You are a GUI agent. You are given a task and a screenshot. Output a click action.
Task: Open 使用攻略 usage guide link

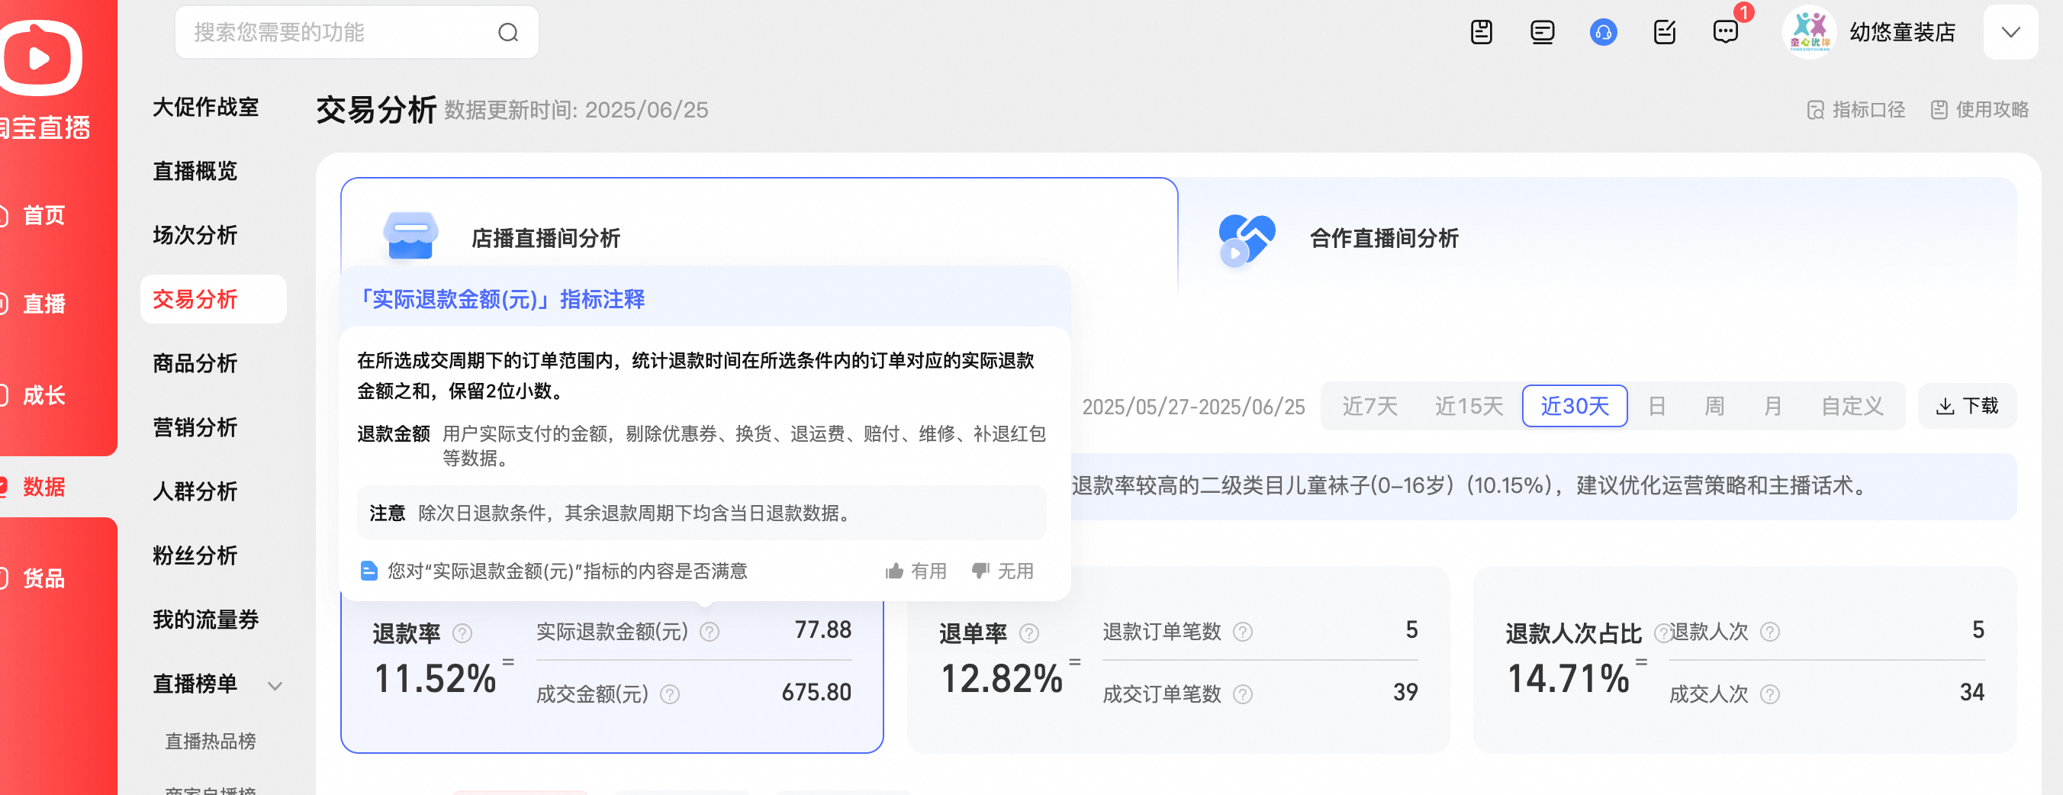(x=1978, y=110)
